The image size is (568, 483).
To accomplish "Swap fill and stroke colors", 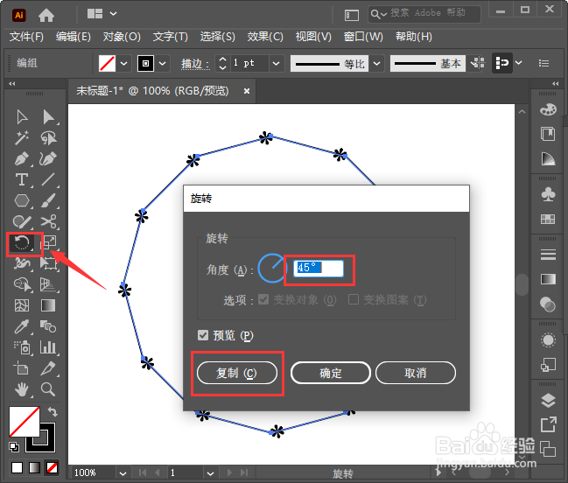I will (x=53, y=411).
